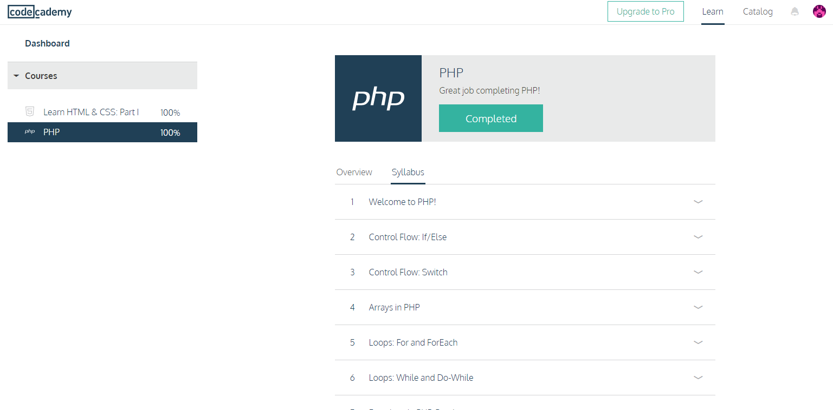Viewport: 833px width, 410px height.
Task: Click lesson number 6 in syllabus
Action: [x=352, y=378]
